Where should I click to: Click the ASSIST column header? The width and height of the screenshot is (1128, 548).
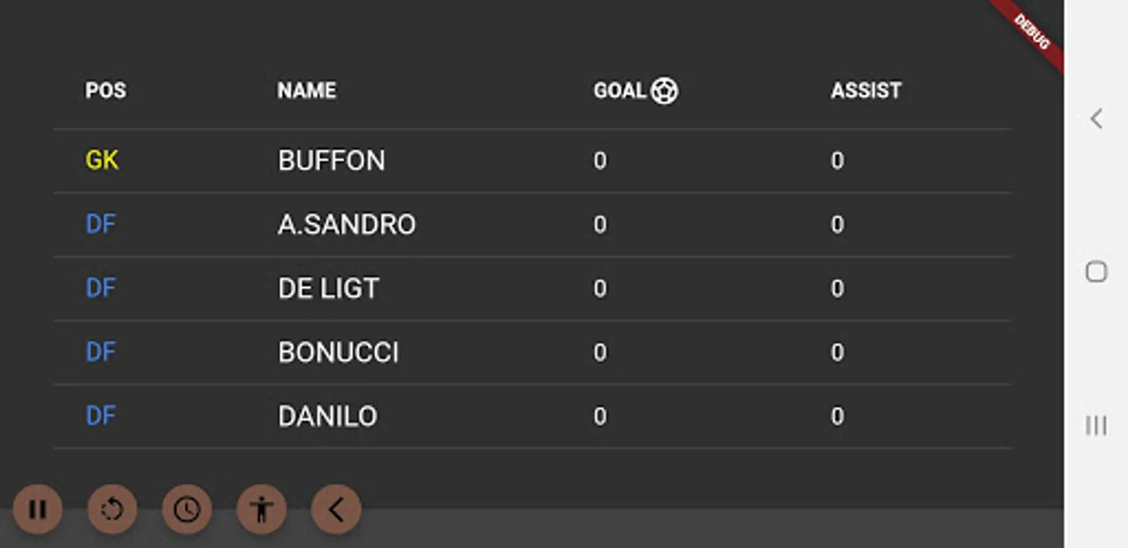[x=866, y=91]
